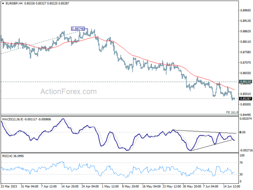The height and width of the screenshot is (190, 253).
Task: Select the RSI 30 level label
Action: (241, 174)
